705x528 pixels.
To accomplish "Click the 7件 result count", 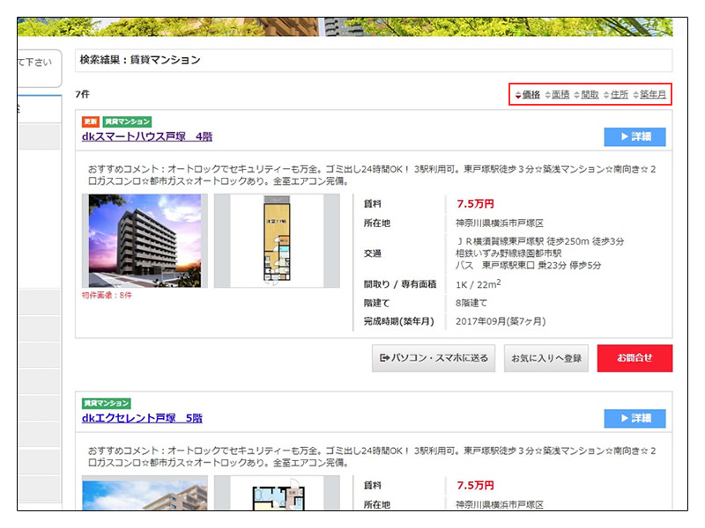I will (82, 94).
